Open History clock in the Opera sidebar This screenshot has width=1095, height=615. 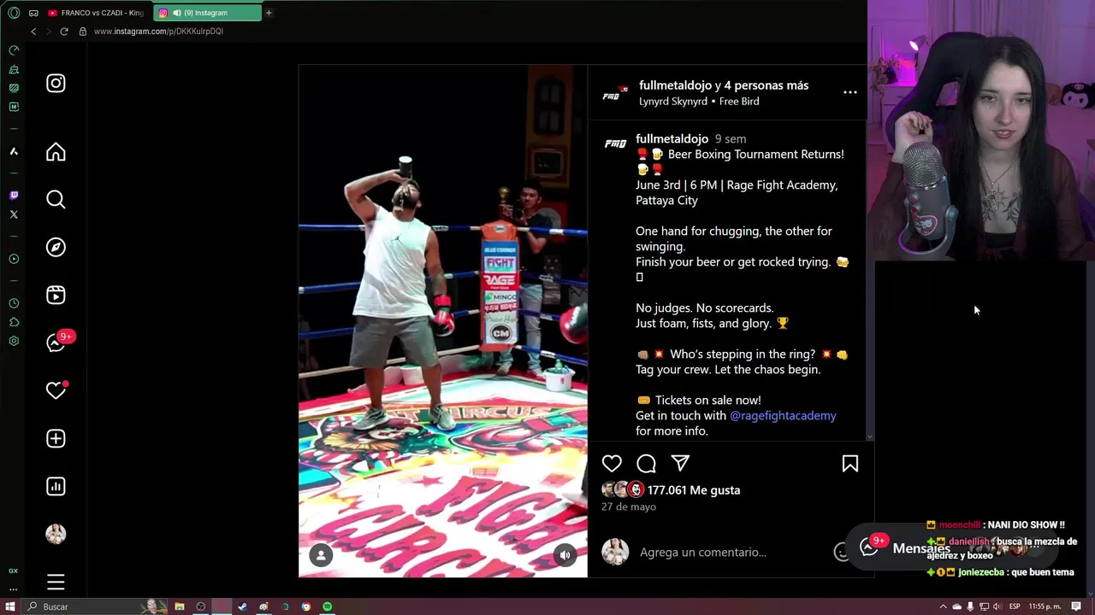(14, 303)
